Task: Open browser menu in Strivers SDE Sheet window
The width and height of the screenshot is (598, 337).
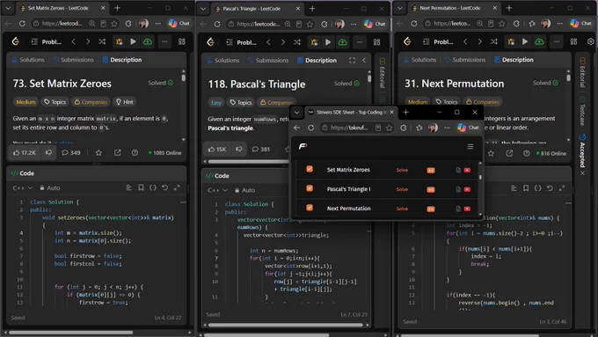Action: [x=447, y=128]
